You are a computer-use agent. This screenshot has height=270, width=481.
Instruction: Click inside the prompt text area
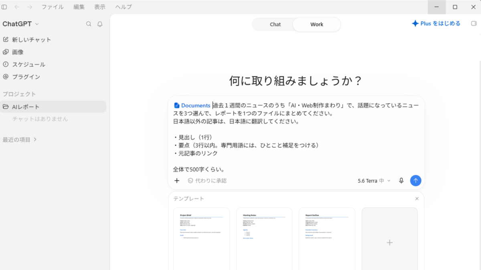tap(296, 137)
